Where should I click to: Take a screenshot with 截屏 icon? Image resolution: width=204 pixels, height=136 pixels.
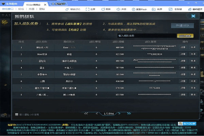[x=154, y=9]
